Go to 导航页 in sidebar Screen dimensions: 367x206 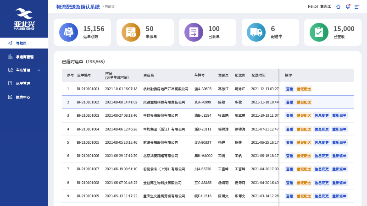(24, 43)
